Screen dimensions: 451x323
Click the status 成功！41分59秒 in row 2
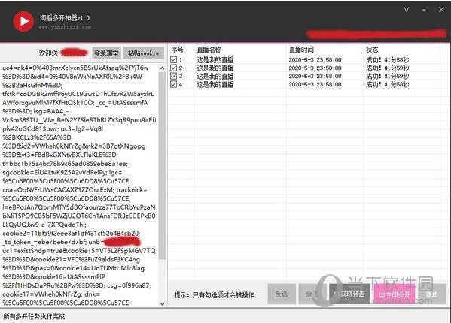(x=387, y=68)
